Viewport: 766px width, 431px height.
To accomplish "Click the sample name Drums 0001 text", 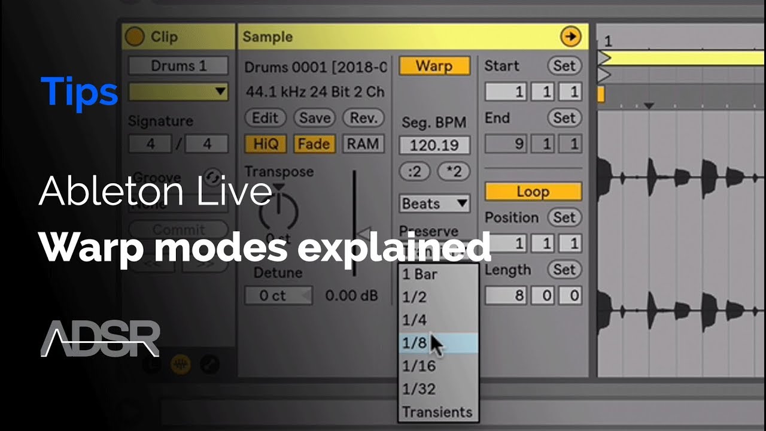I will coord(315,66).
